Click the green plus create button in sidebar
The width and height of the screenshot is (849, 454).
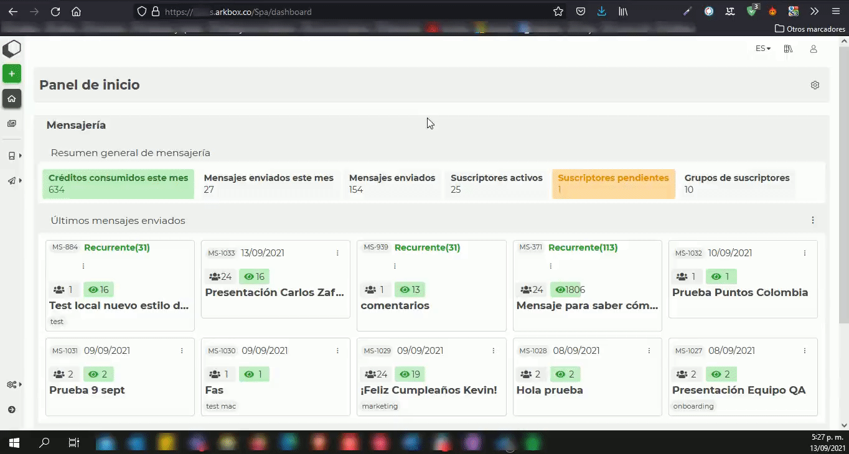click(12, 73)
